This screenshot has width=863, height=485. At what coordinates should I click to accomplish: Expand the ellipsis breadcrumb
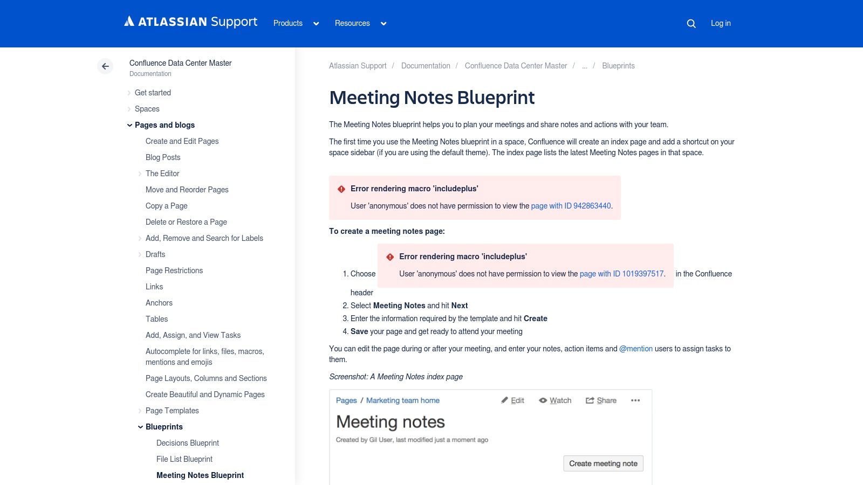(x=585, y=66)
